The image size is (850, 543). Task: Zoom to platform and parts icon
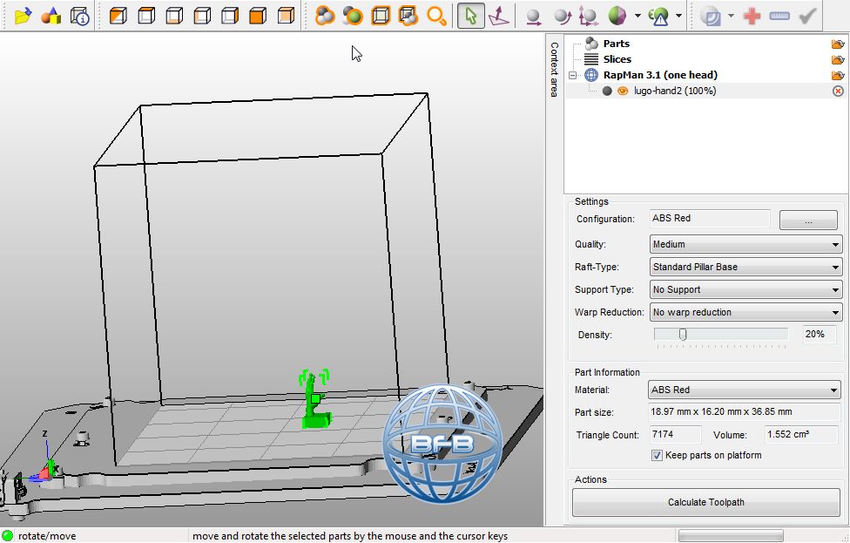click(408, 16)
